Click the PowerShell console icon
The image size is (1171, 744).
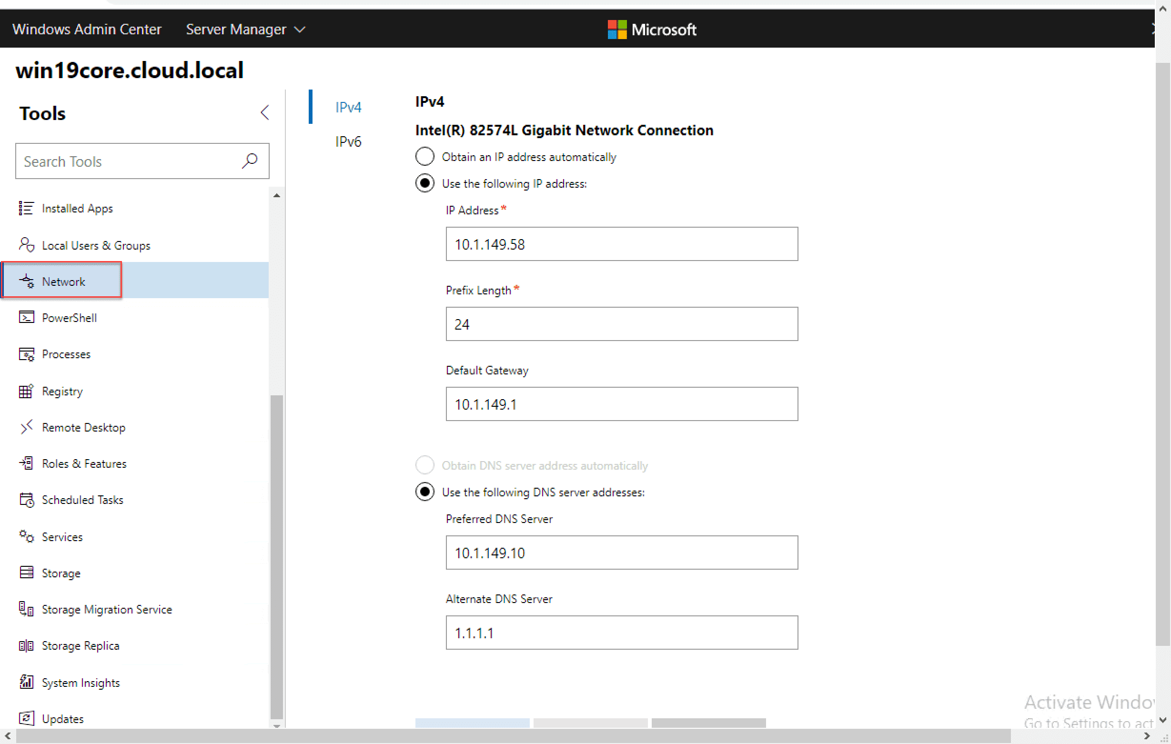[26, 318]
